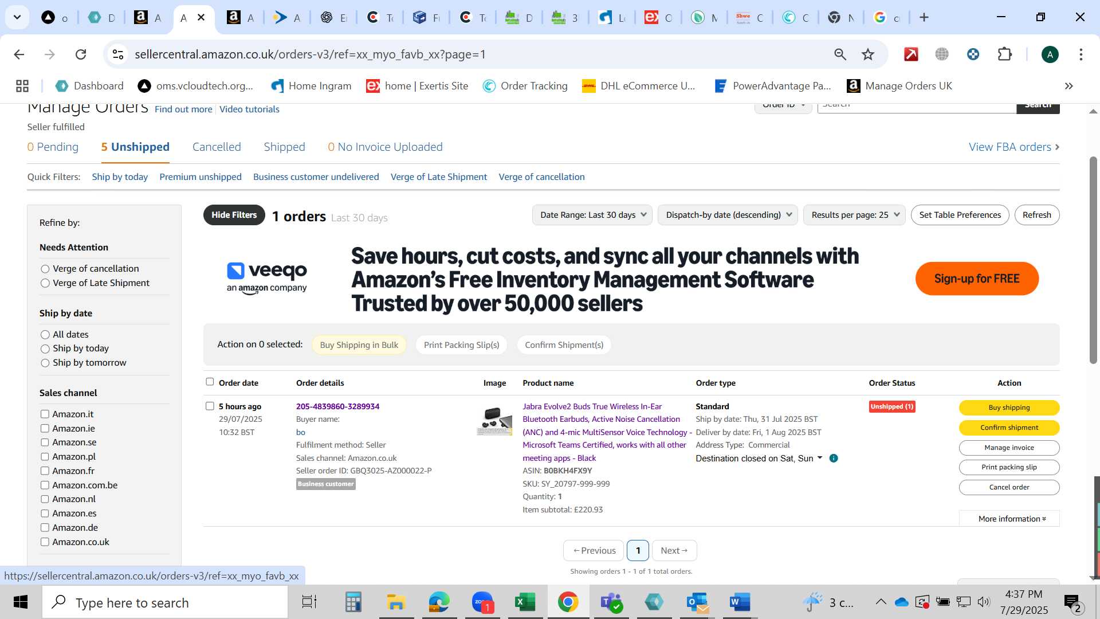This screenshot has width=1100, height=619.
Task: Expand View FBA orders link chevron
Action: tap(1056, 147)
